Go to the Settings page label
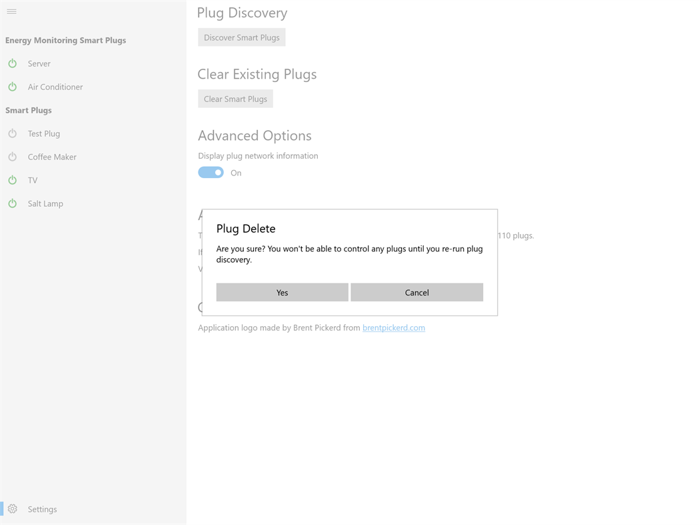This screenshot has height=525, width=699. click(42, 509)
